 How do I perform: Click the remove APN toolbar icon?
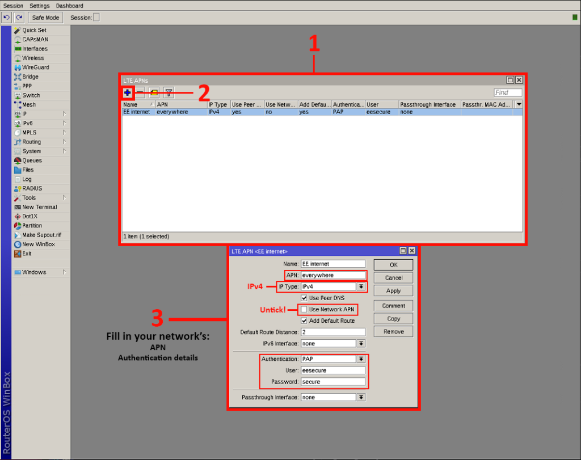(x=140, y=91)
